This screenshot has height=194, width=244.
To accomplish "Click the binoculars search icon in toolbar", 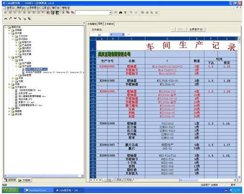I will tap(121, 13).
